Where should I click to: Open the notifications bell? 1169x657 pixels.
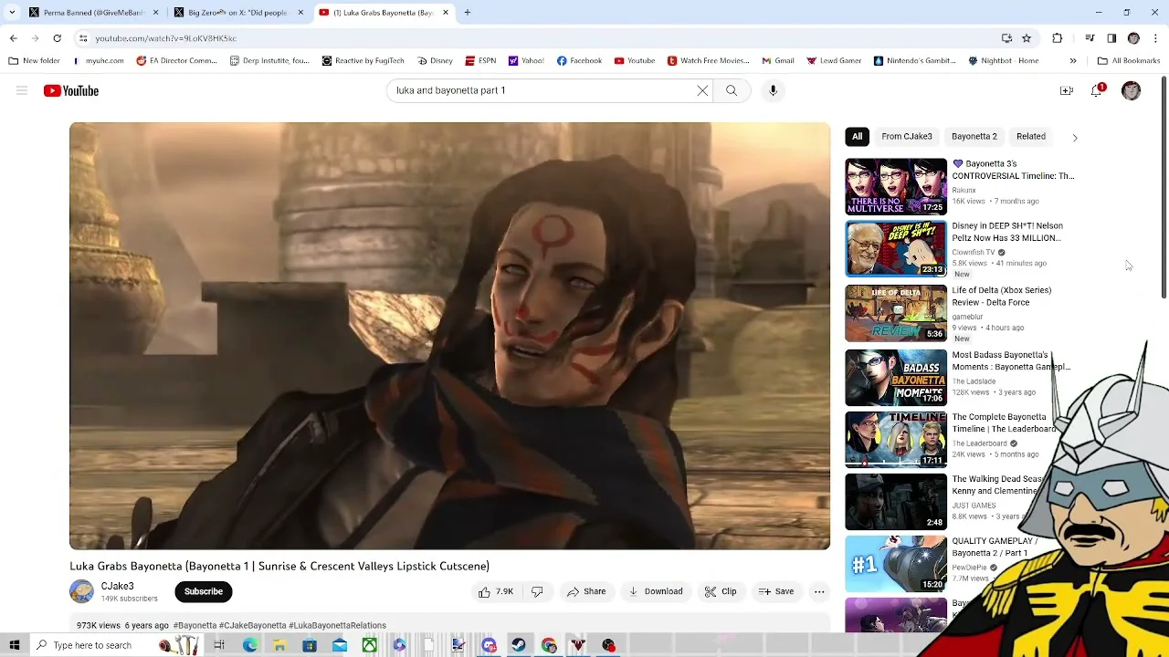coord(1096,90)
